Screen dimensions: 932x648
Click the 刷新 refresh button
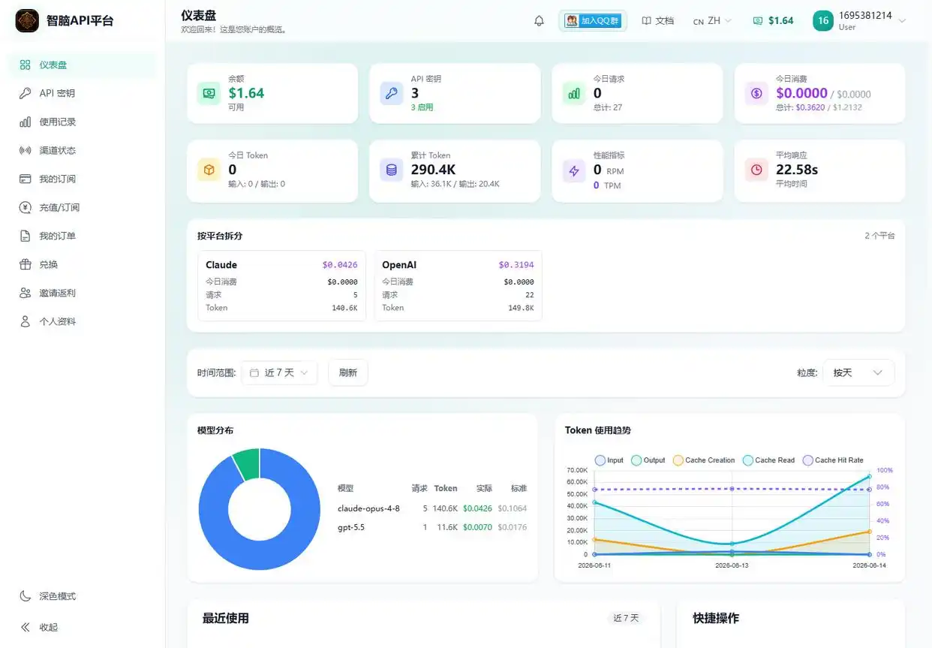click(x=348, y=372)
